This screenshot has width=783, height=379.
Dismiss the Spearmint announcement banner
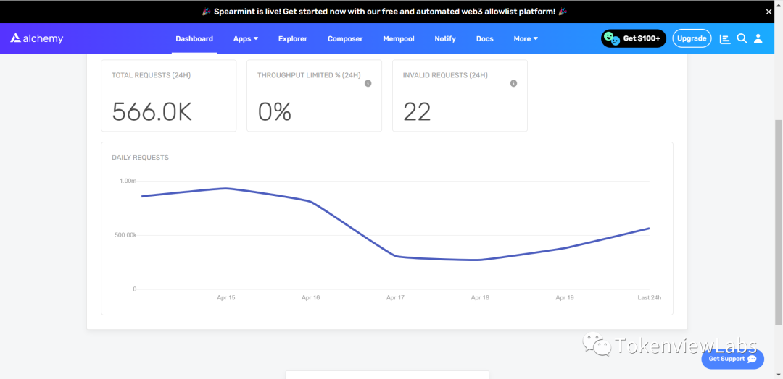click(769, 12)
